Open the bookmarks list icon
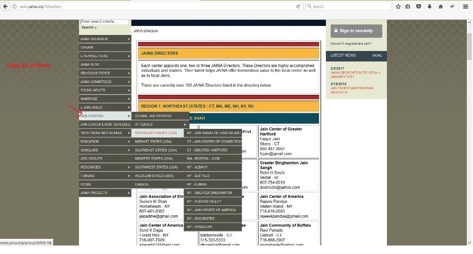The height and width of the screenshot is (254, 473). tap(408, 6)
